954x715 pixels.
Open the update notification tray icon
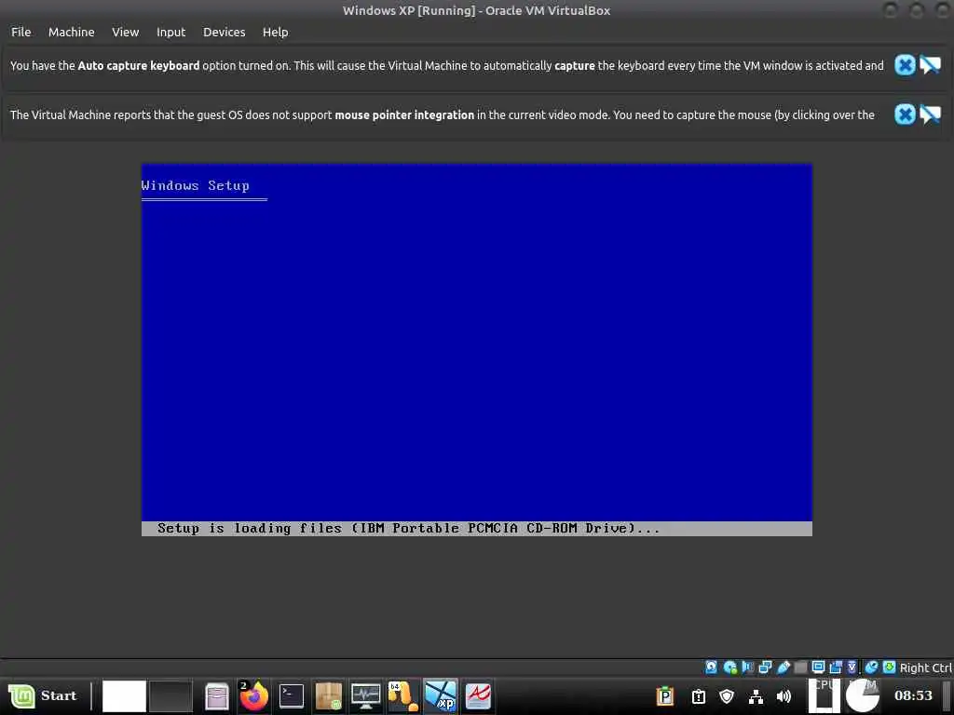pos(699,696)
